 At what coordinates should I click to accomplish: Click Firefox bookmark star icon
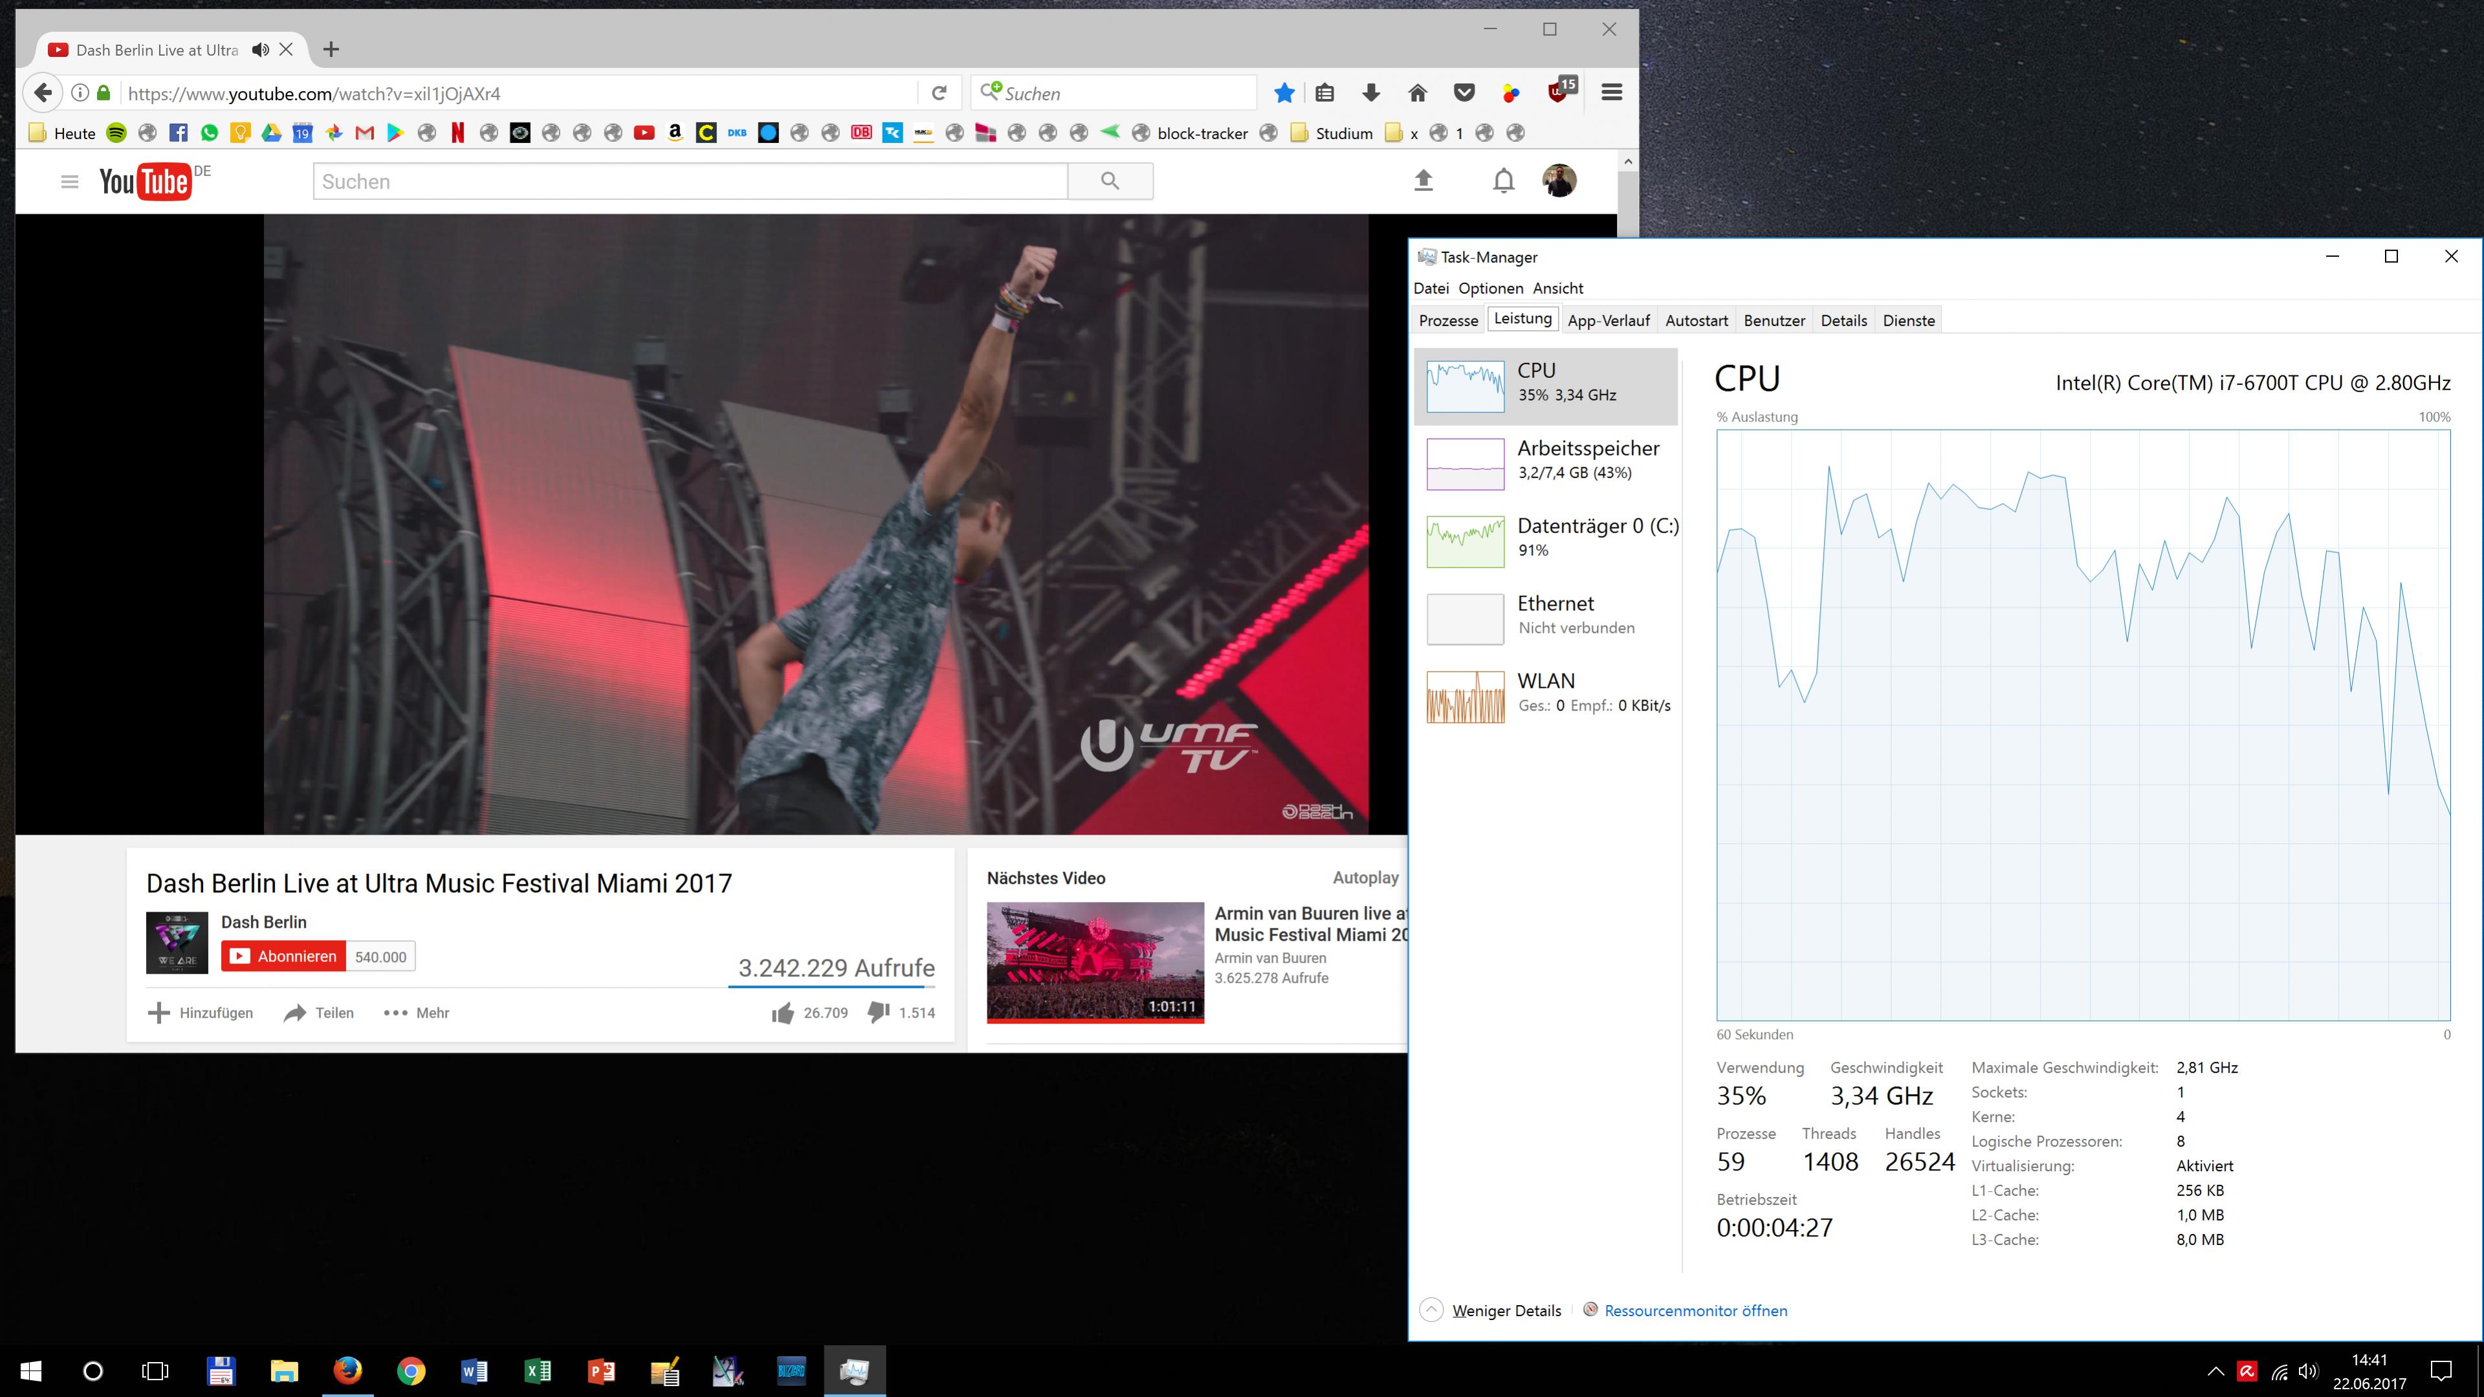[x=1284, y=93]
